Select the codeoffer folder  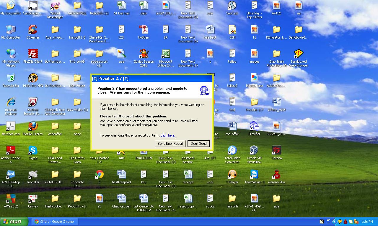click(x=55, y=129)
